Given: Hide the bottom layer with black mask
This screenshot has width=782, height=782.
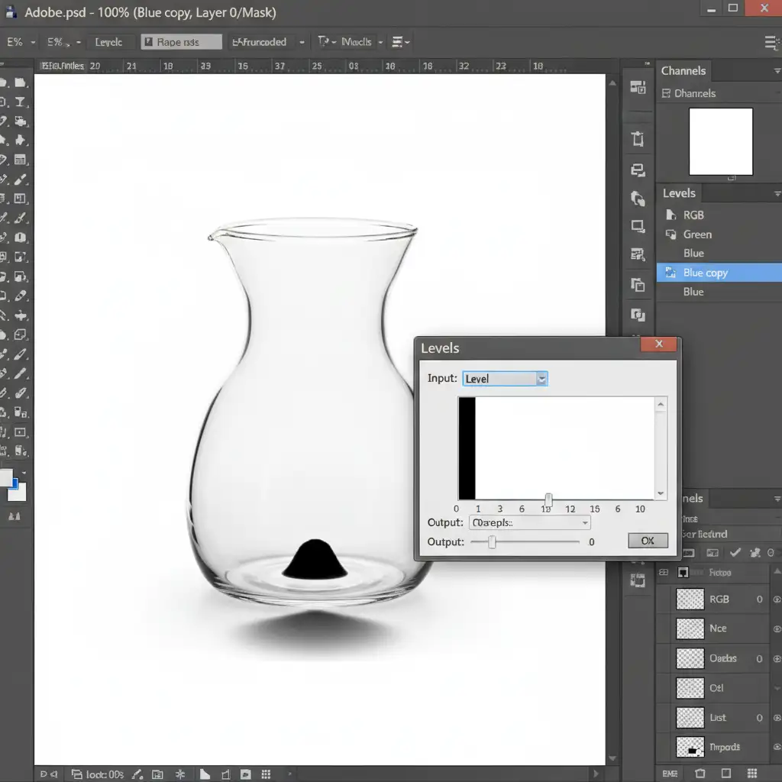Looking at the screenshot, I should tap(777, 747).
